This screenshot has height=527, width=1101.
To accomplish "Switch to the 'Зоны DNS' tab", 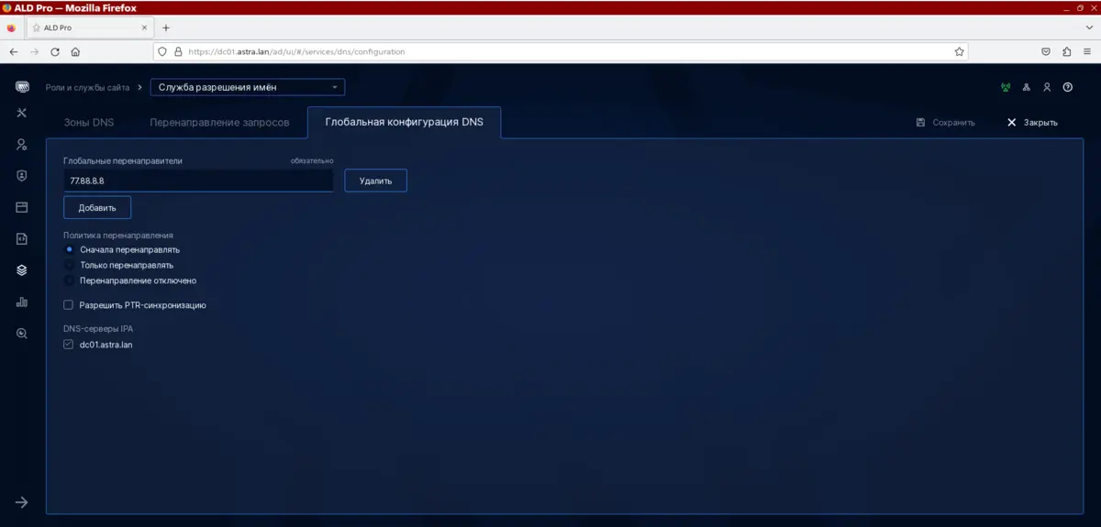I will (89, 122).
